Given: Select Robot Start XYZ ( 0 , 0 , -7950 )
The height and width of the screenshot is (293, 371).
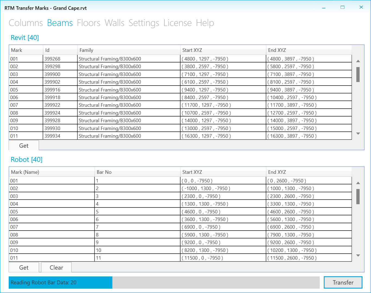Looking at the screenshot, I should 223,181.
